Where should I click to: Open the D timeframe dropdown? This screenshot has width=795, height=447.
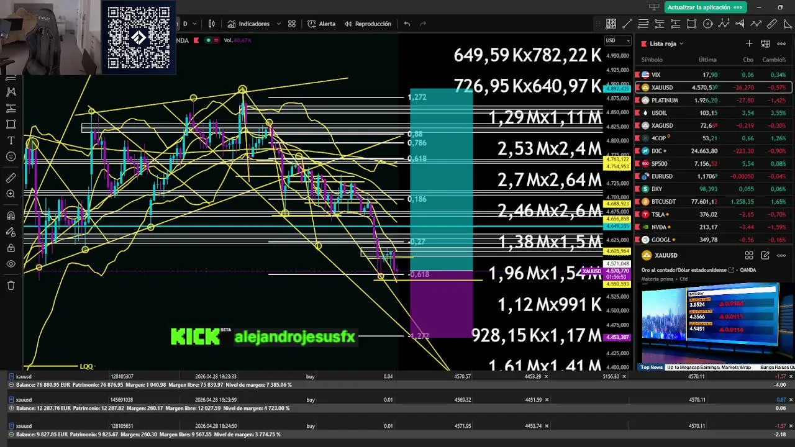[194, 24]
